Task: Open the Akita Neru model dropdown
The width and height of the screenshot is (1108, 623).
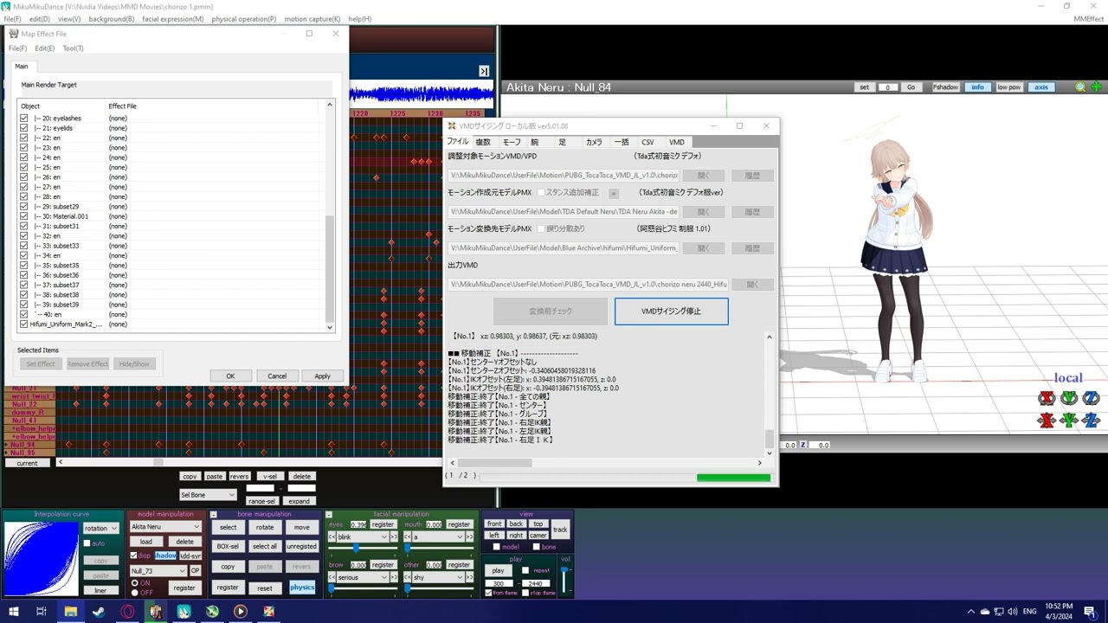Action: [x=165, y=526]
